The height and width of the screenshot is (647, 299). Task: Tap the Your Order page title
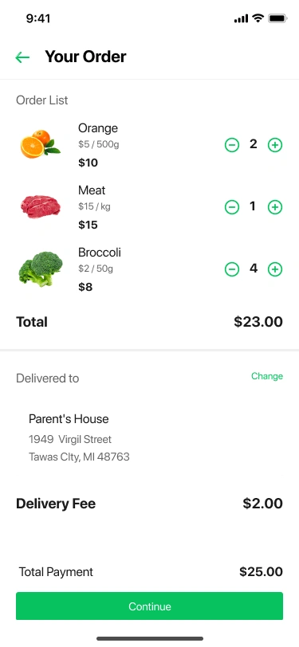pos(85,57)
